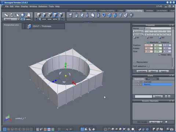Enable the Soft selection checkbox
Image resolution: width=176 pixels, height=132 pixels.
(148, 66)
